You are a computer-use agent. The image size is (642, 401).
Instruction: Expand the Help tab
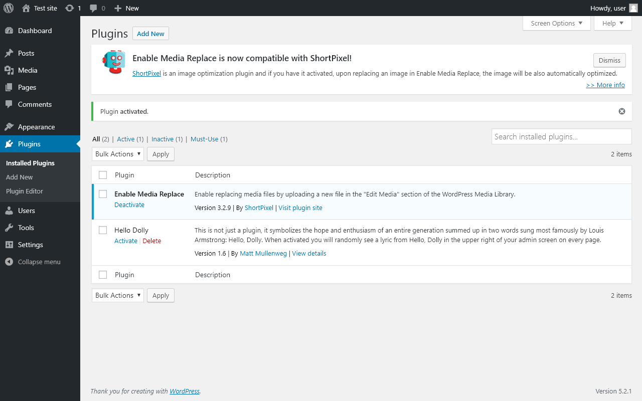[612, 23]
